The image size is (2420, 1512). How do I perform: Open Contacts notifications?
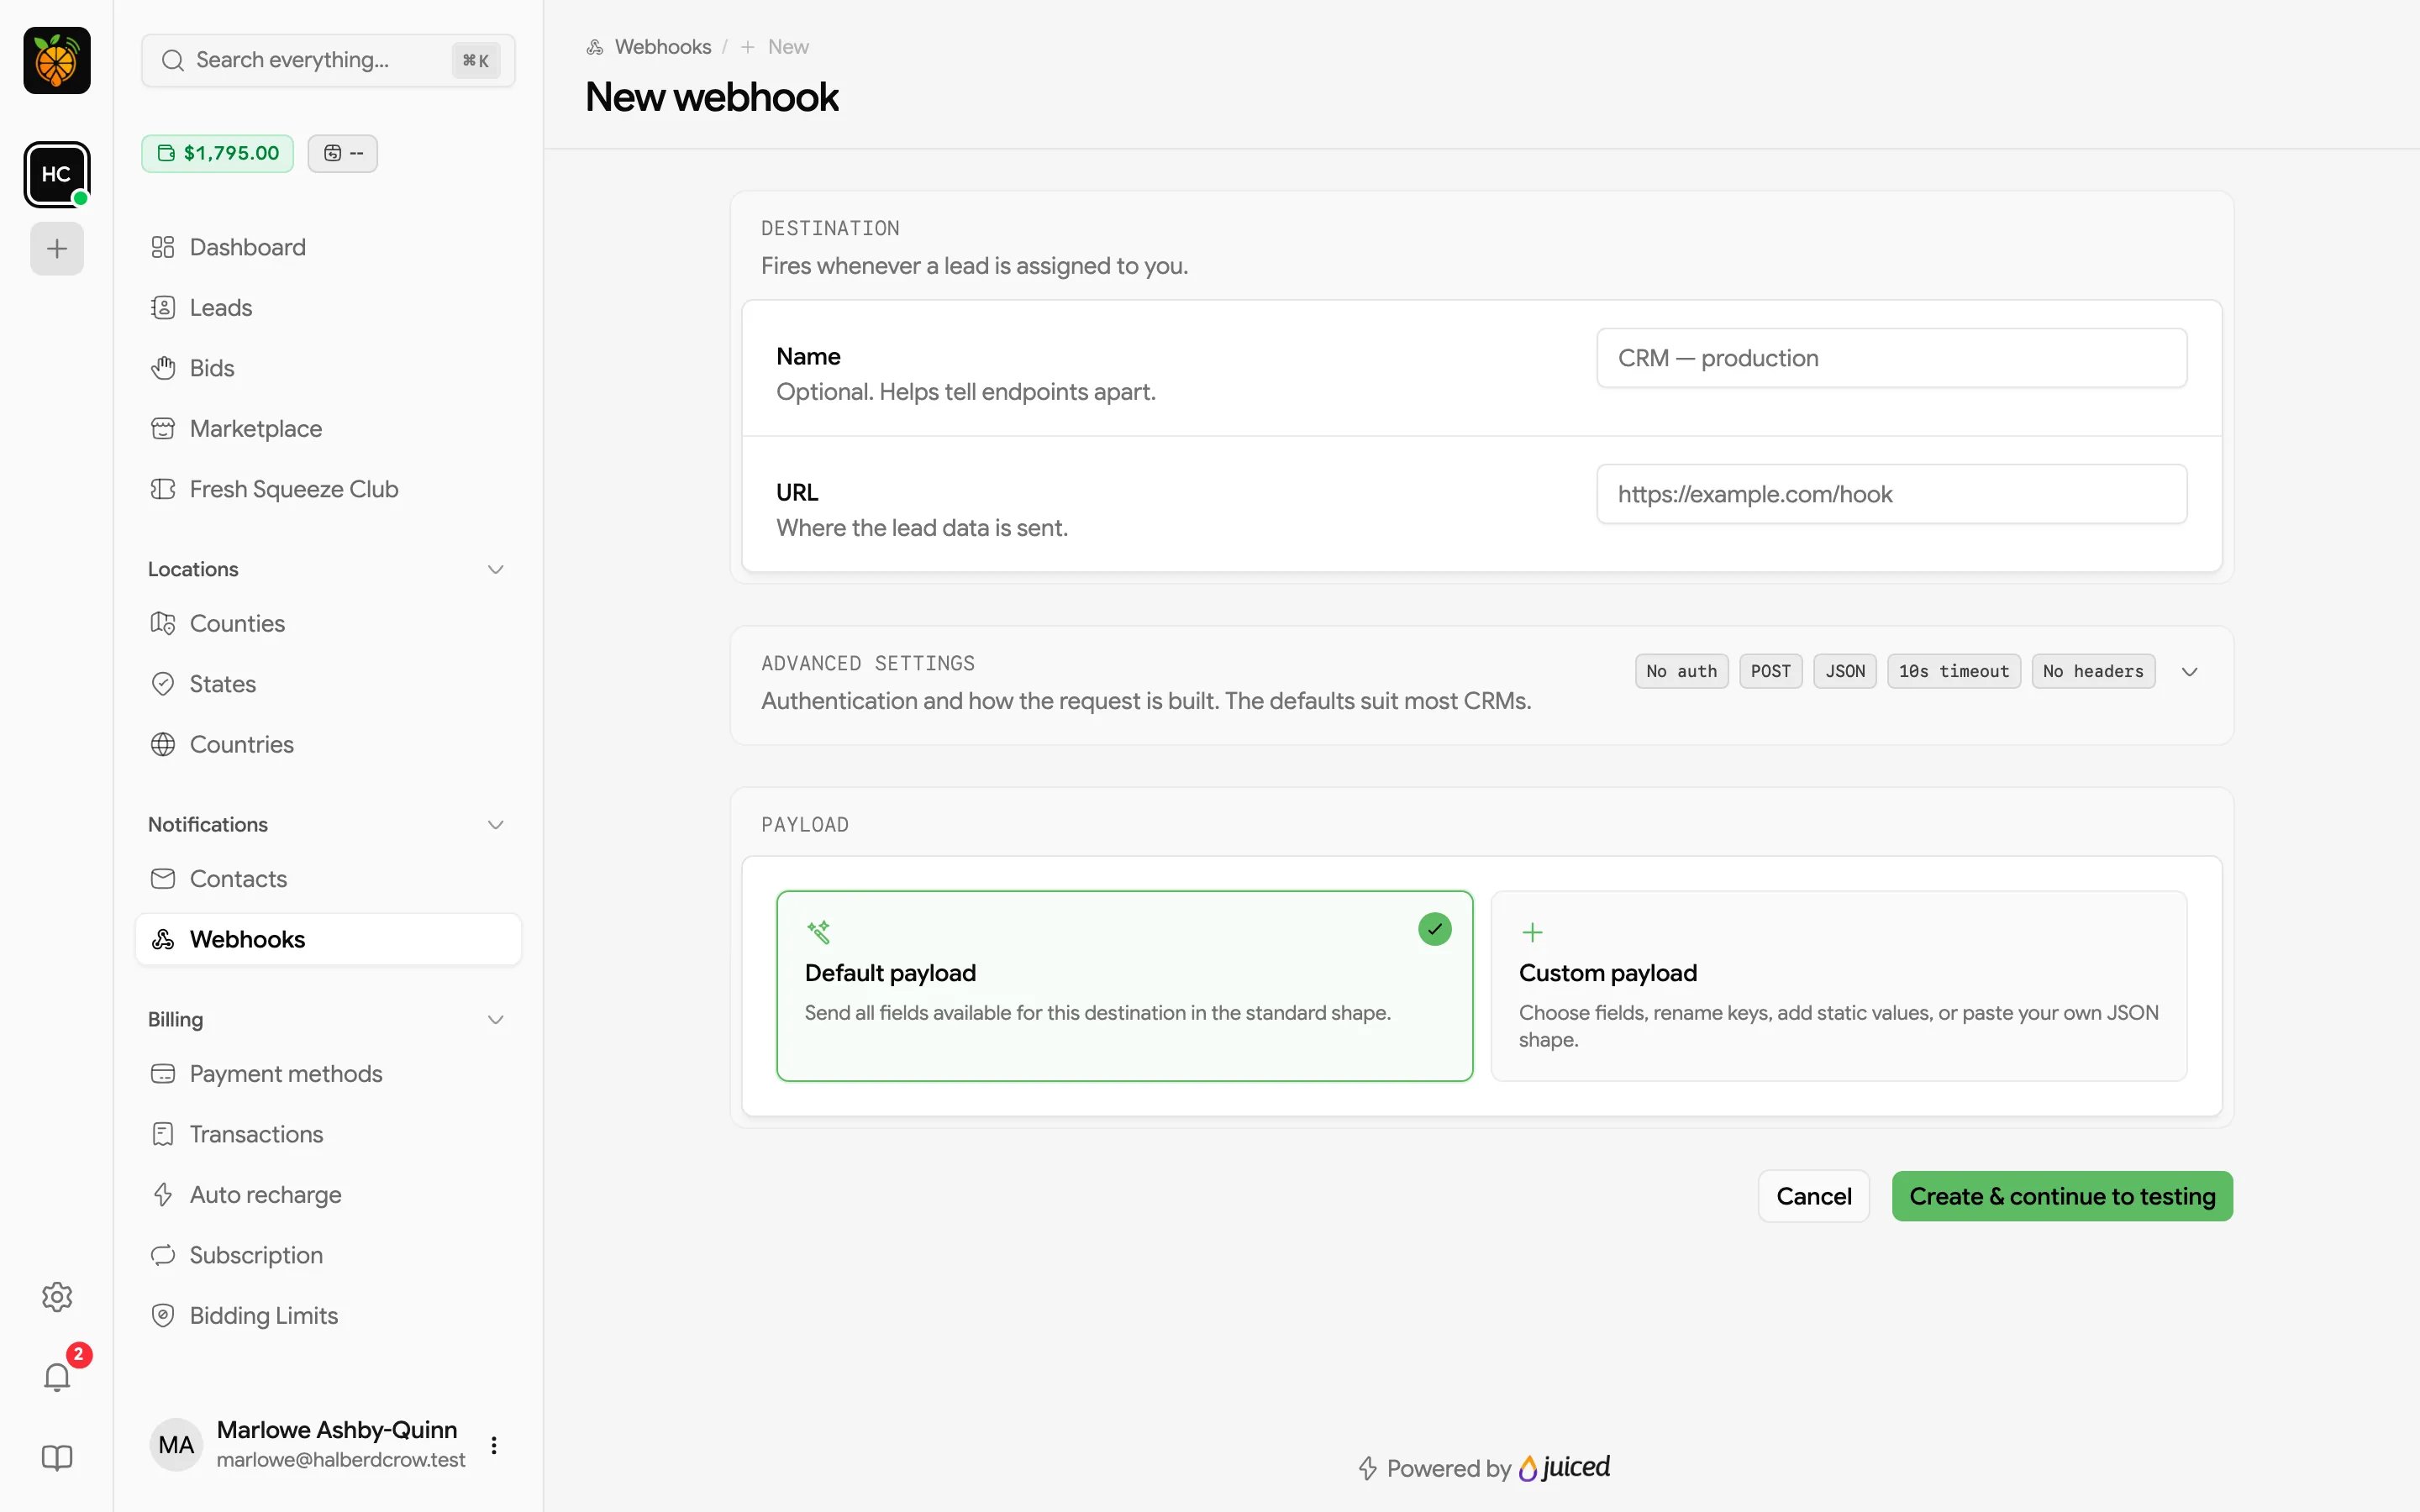point(328,878)
